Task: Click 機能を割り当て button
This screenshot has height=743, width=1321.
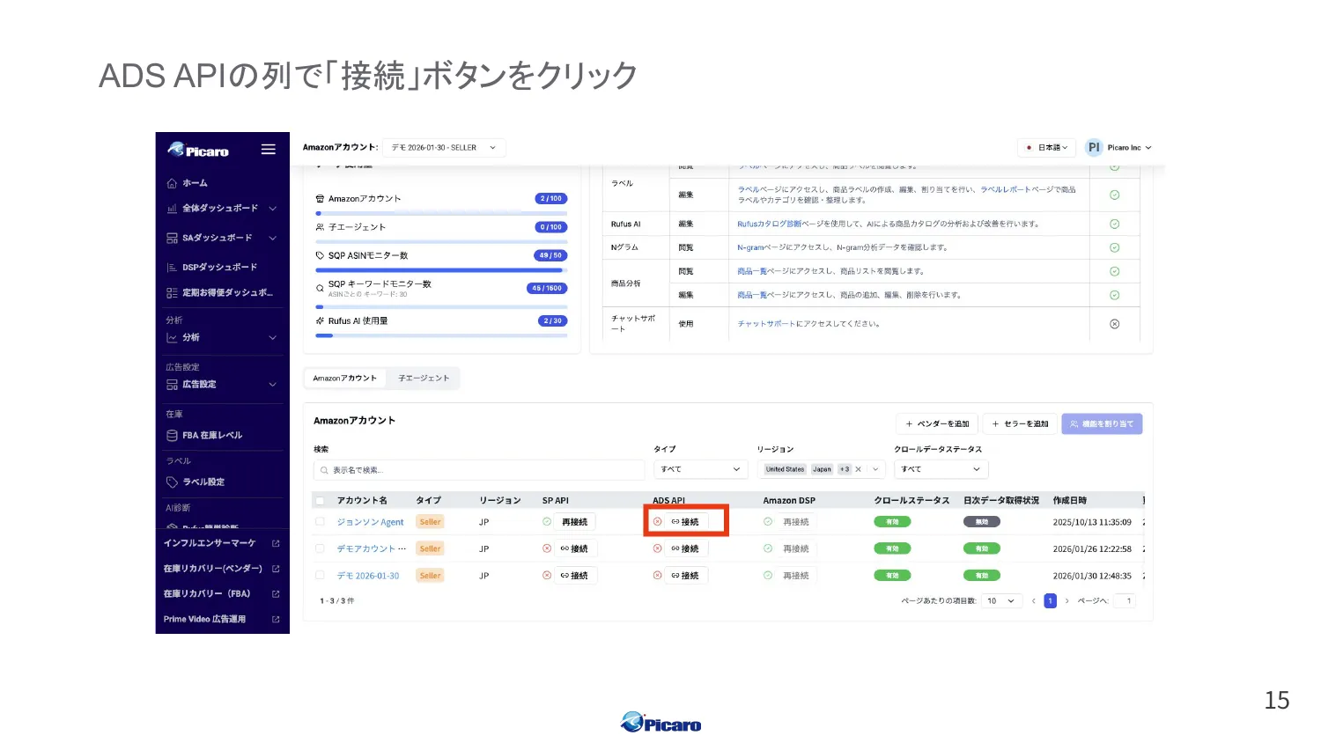Action: (x=1102, y=423)
